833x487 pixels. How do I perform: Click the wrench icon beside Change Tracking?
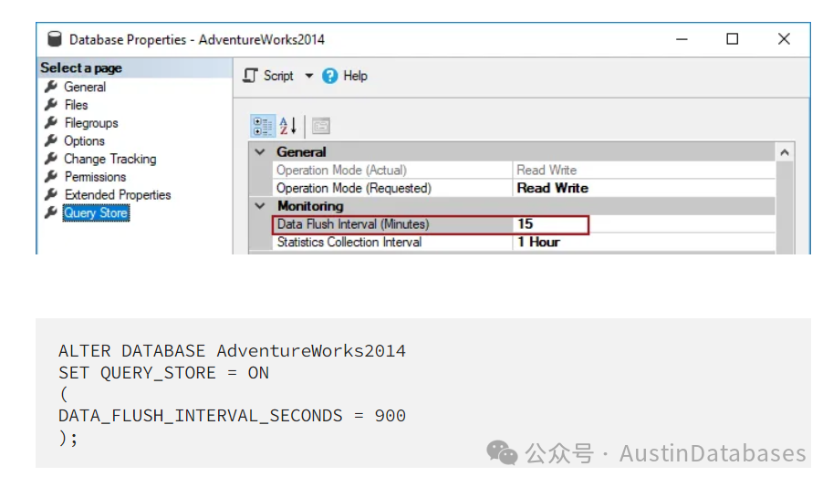click(51, 159)
